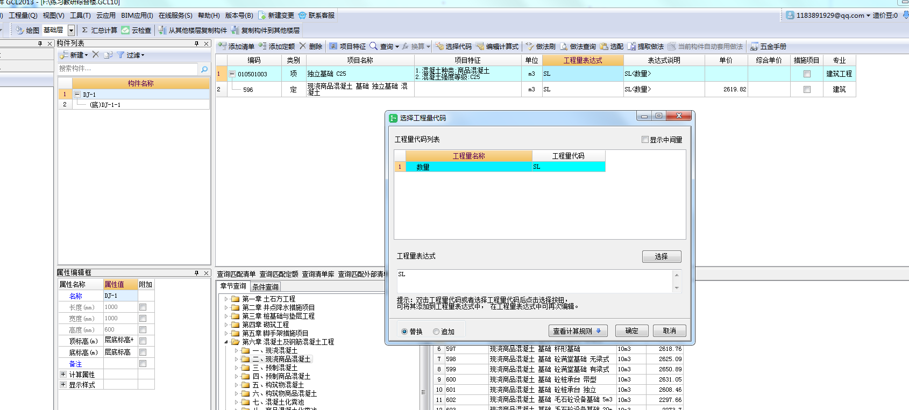Expand 第一章 土石方工程 tree node

(226, 299)
